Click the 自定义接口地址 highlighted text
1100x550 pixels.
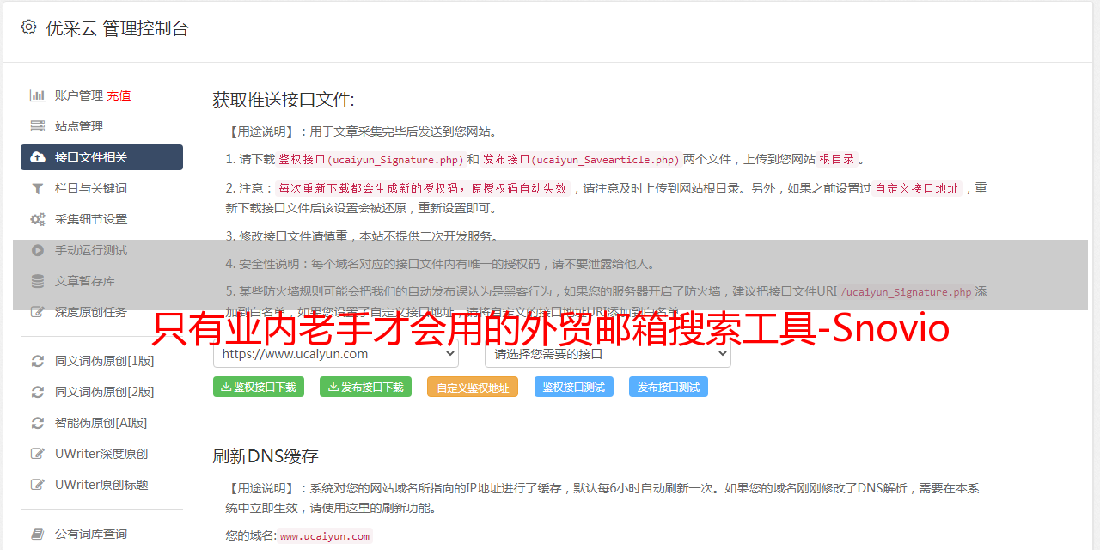coord(916,188)
